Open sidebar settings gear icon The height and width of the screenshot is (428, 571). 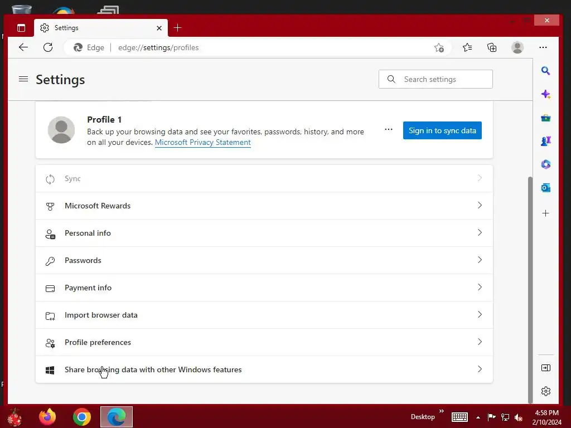(545, 391)
